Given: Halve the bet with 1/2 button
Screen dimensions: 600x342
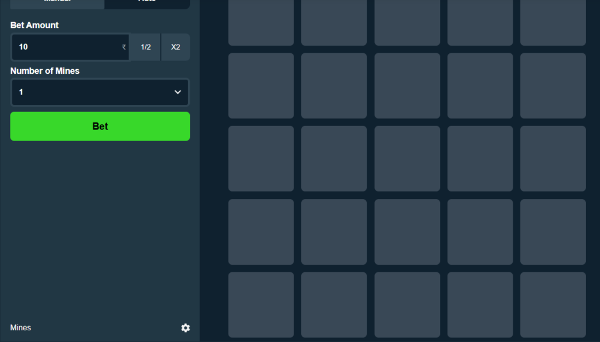Looking at the screenshot, I should 145,47.
